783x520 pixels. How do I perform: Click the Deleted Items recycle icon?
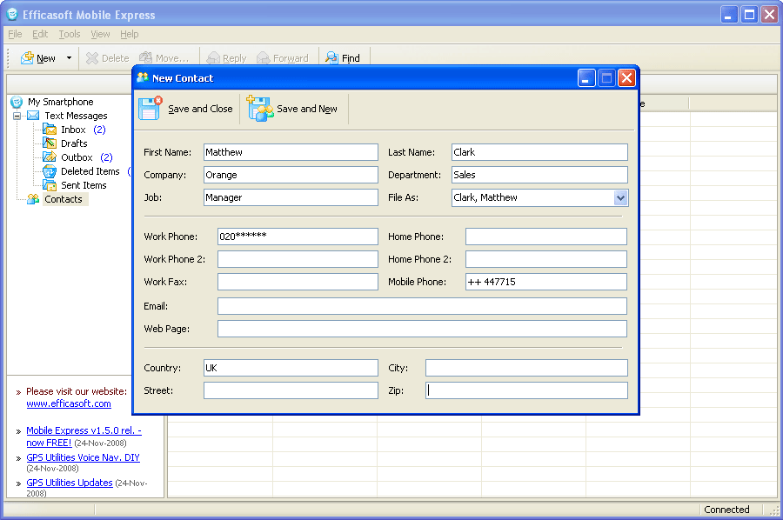pyautogui.click(x=50, y=171)
